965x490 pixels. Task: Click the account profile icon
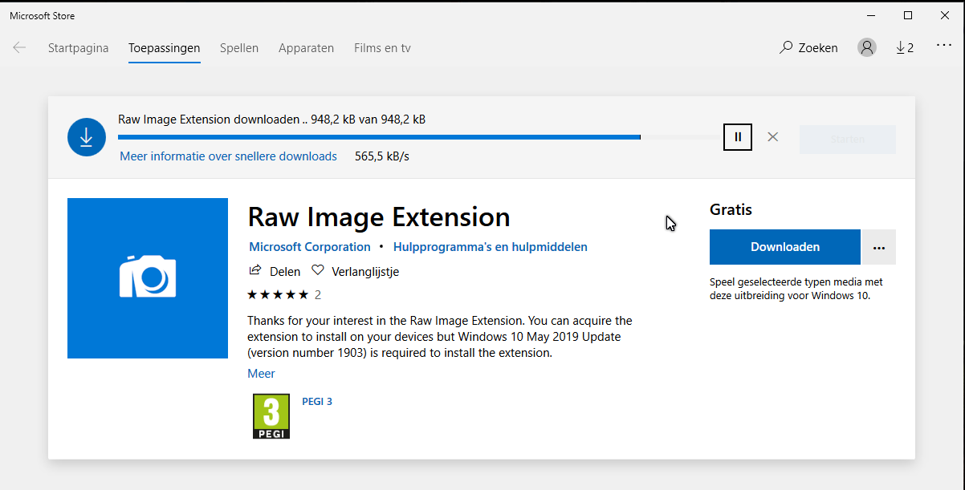click(866, 47)
